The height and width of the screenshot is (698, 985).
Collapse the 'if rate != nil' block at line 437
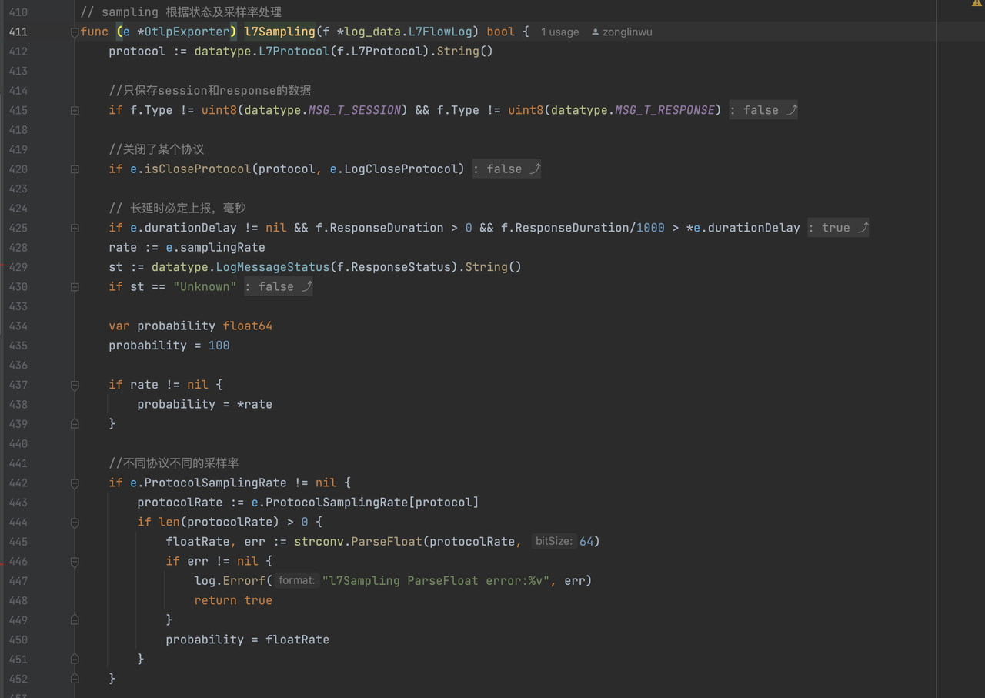pos(75,386)
